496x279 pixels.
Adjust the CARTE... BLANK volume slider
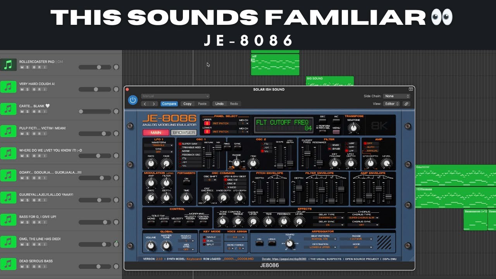tap(95, 111)
